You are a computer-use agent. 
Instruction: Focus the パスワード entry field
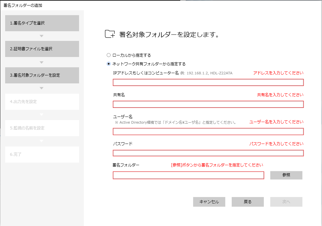pos(208,153)
